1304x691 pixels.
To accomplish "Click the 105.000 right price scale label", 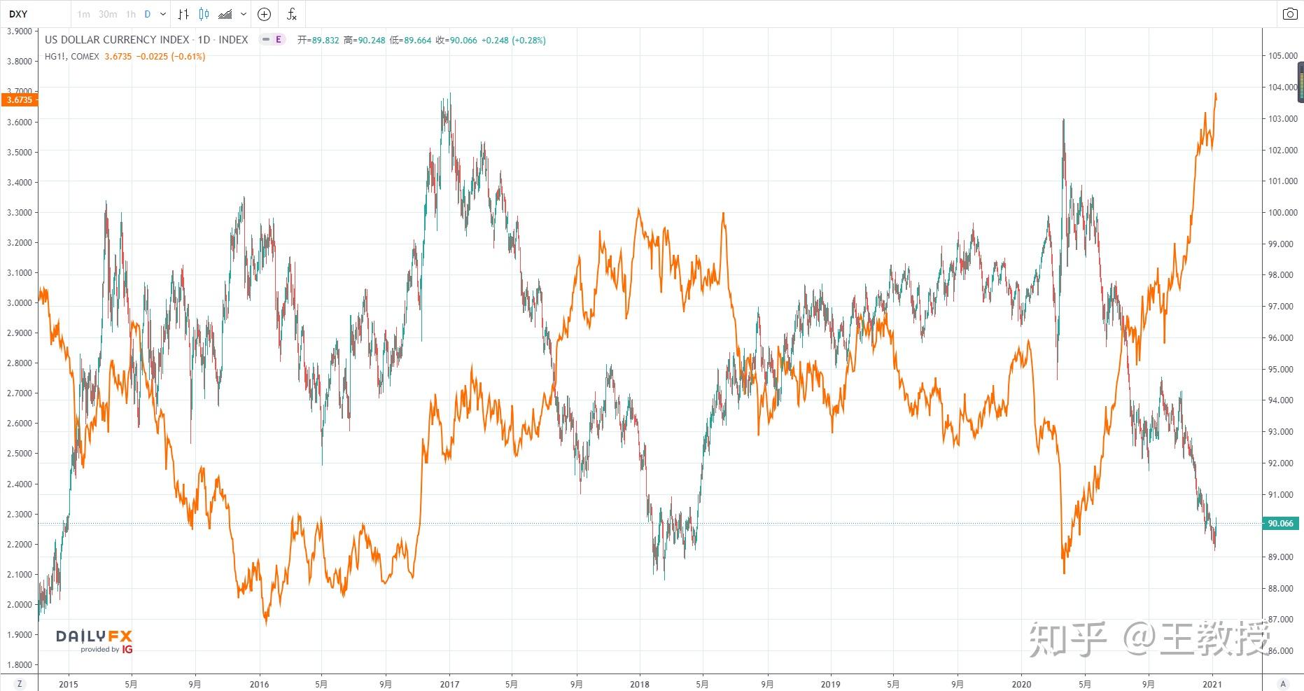I will [1282, 56].
